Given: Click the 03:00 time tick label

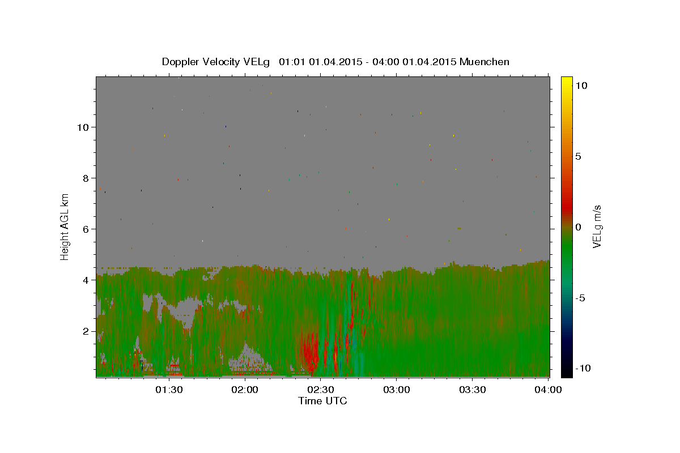Looking at the screenshot, I should [396, 390].
